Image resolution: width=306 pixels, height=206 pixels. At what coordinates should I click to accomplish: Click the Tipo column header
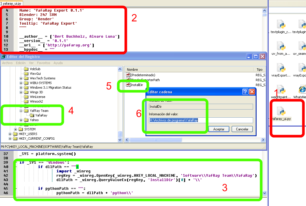point(260,70)
